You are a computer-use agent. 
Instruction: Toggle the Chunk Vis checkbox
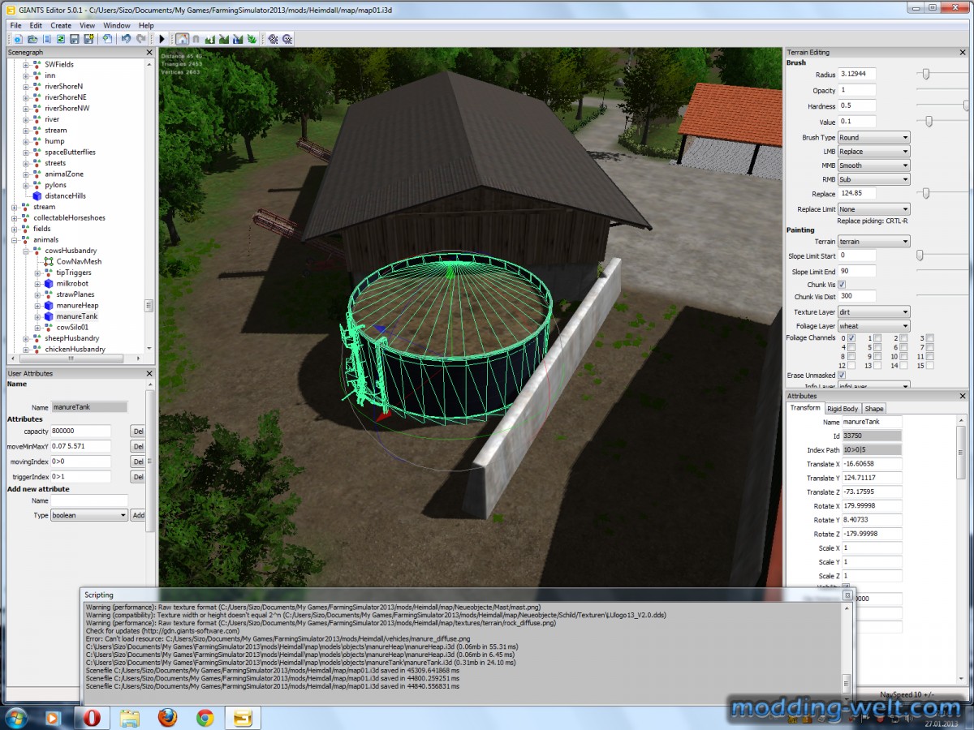[842, 285]
